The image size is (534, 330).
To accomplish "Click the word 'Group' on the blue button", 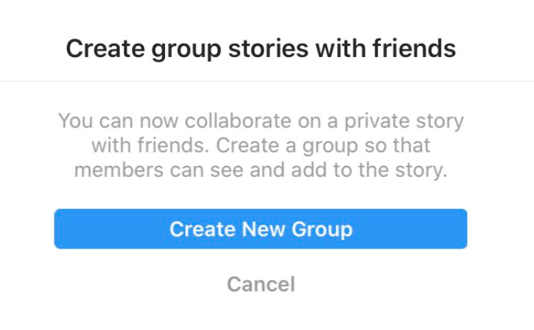I will 322,230.
